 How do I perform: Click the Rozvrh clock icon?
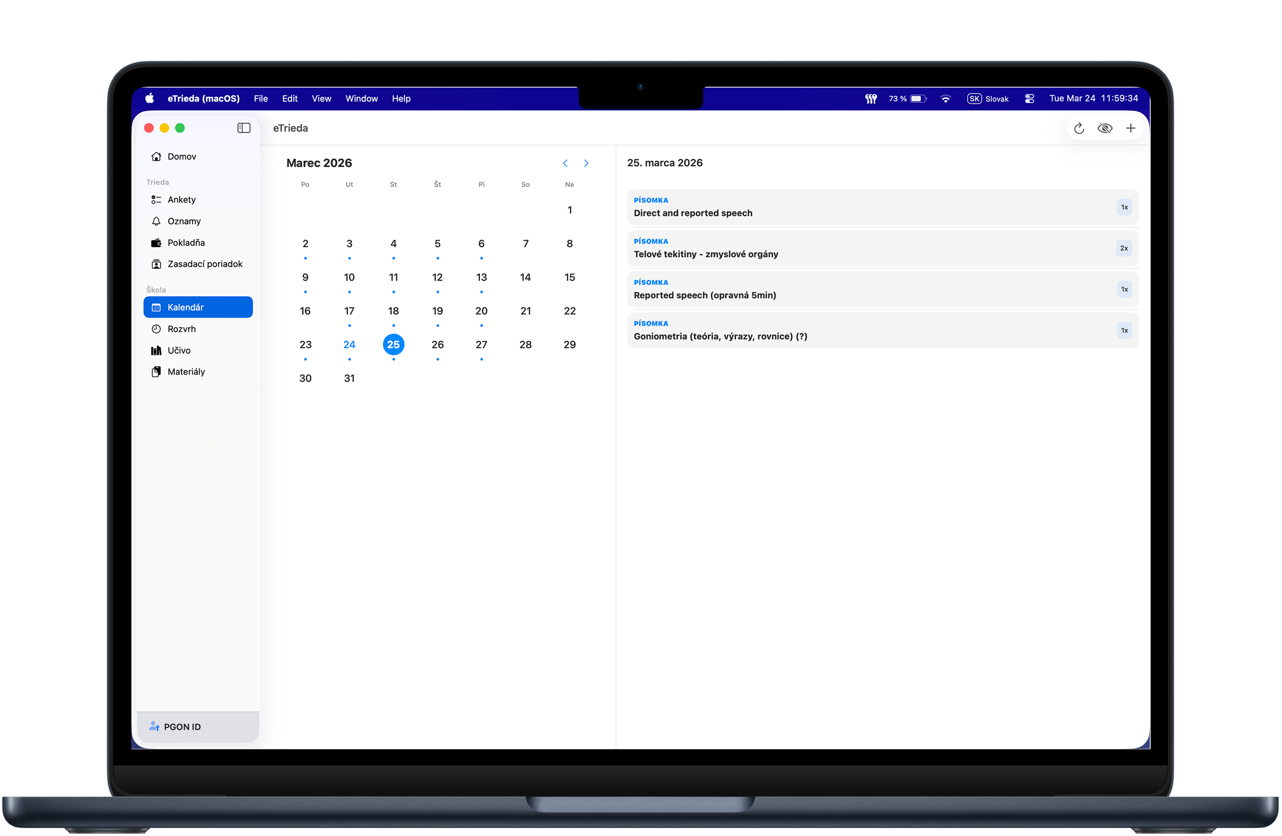(x=156, y=328)
